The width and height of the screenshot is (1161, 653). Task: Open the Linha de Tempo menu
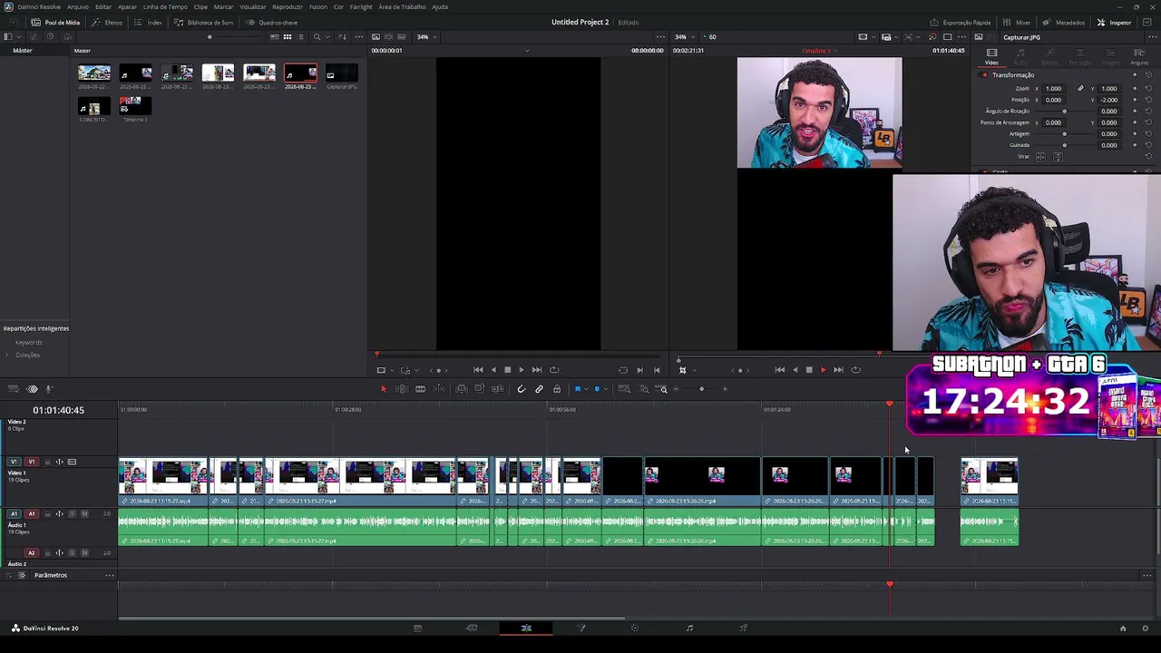pos(165,6)
